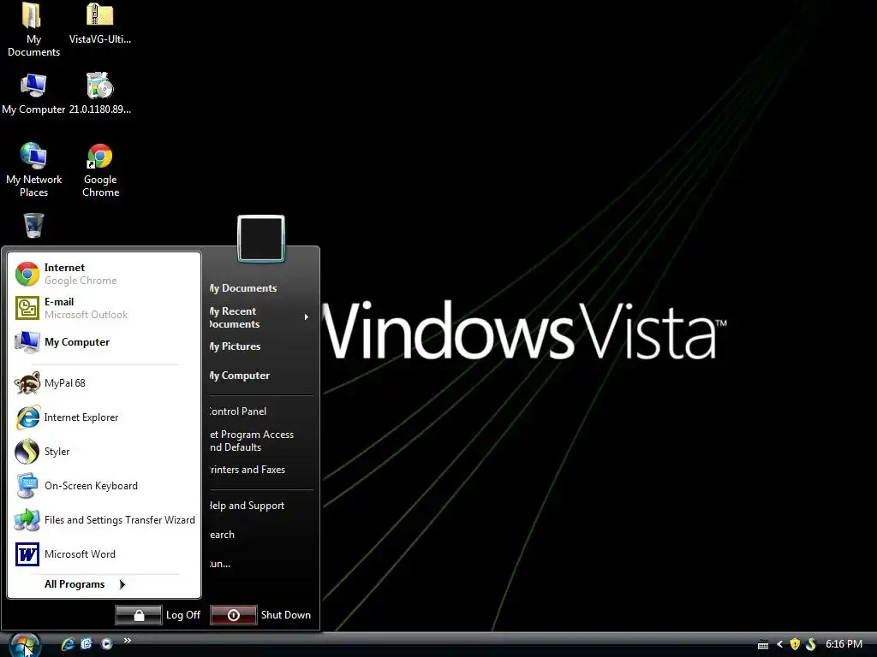Click keyboard icon in system tray
The width and height of the screenshot is (877, 657).
click(763, 645)
